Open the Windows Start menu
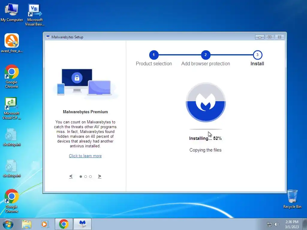Viewport: 307px width, 230px height. (8, 224)
